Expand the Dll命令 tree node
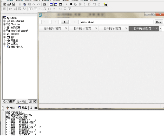This screenshot has height=138, width=164. pyautogui.click(x=4, y=34)
